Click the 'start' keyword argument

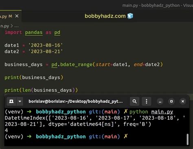coord(103,65)
